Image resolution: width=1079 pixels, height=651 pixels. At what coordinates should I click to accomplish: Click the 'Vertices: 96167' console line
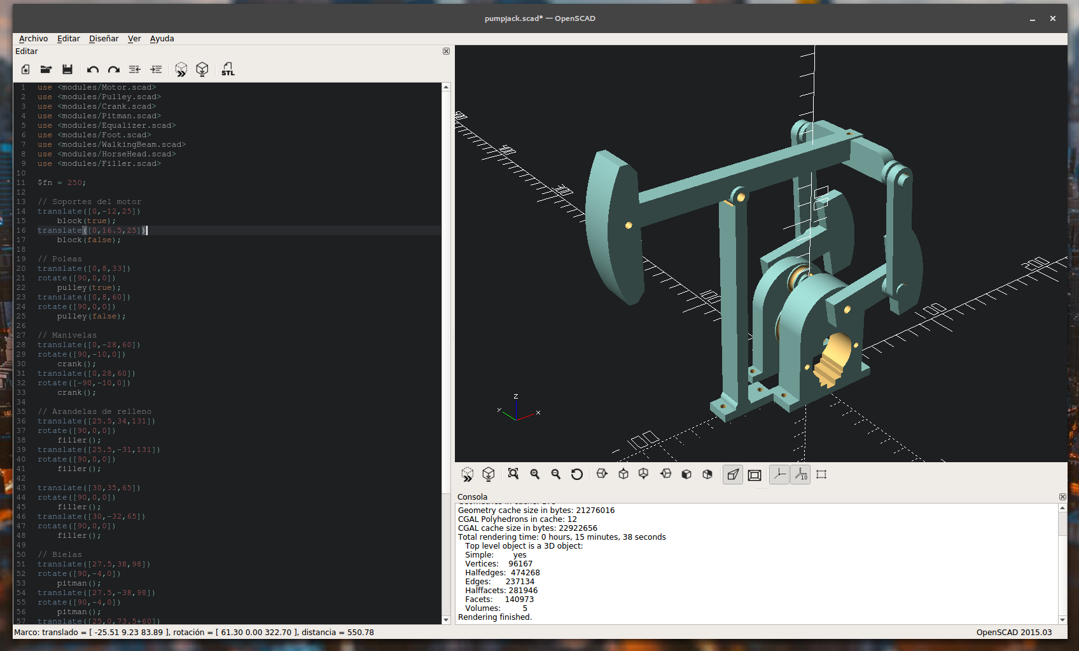[x=499, y=564]
